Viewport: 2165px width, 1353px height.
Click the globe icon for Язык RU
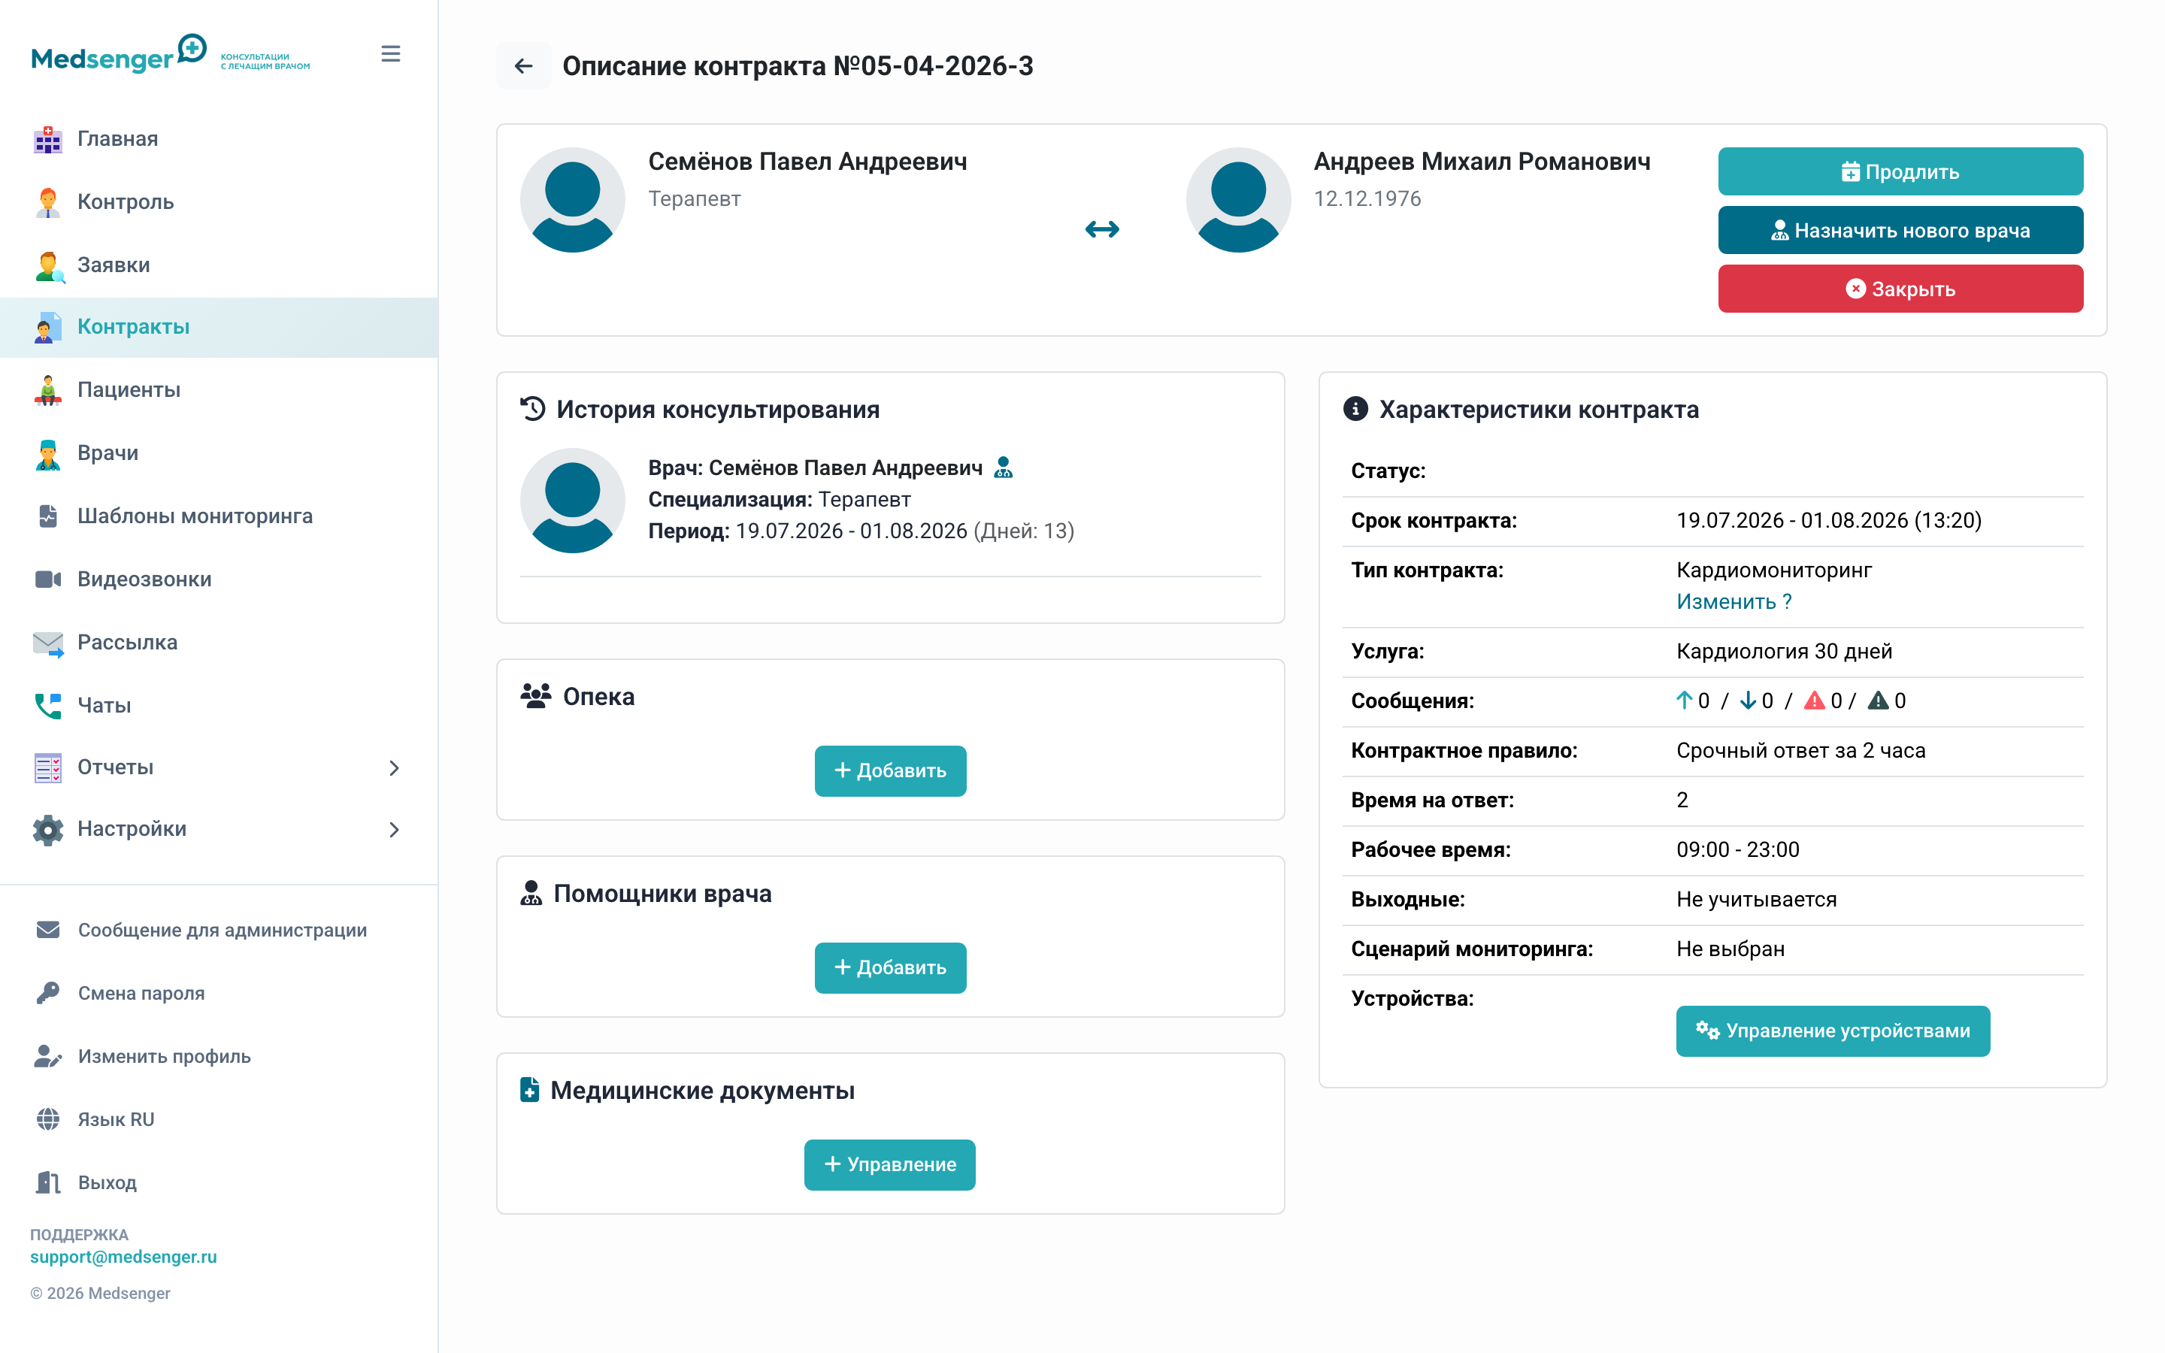click(x=48, y=1119)
